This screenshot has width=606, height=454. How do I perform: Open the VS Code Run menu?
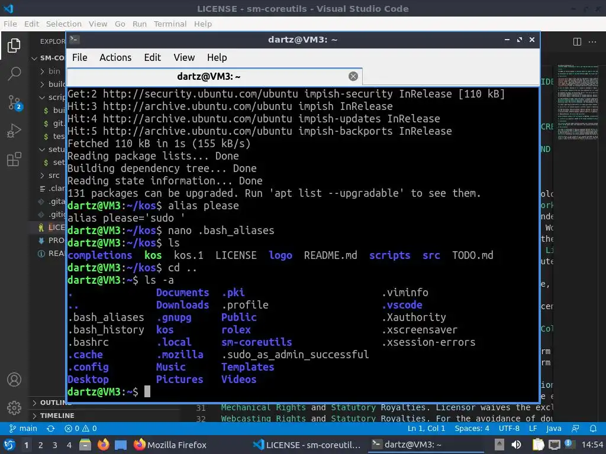click(x=140, y=24)
